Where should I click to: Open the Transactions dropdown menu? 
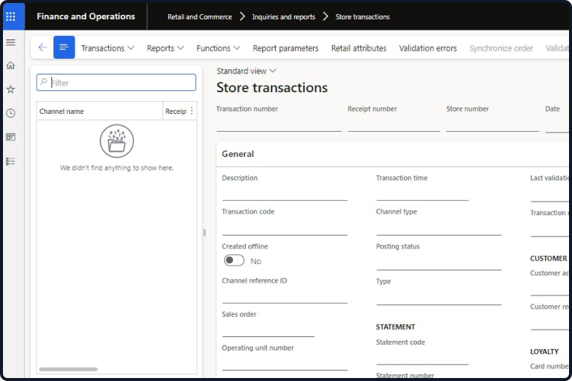pyautogui.click(x=107, y=48)
